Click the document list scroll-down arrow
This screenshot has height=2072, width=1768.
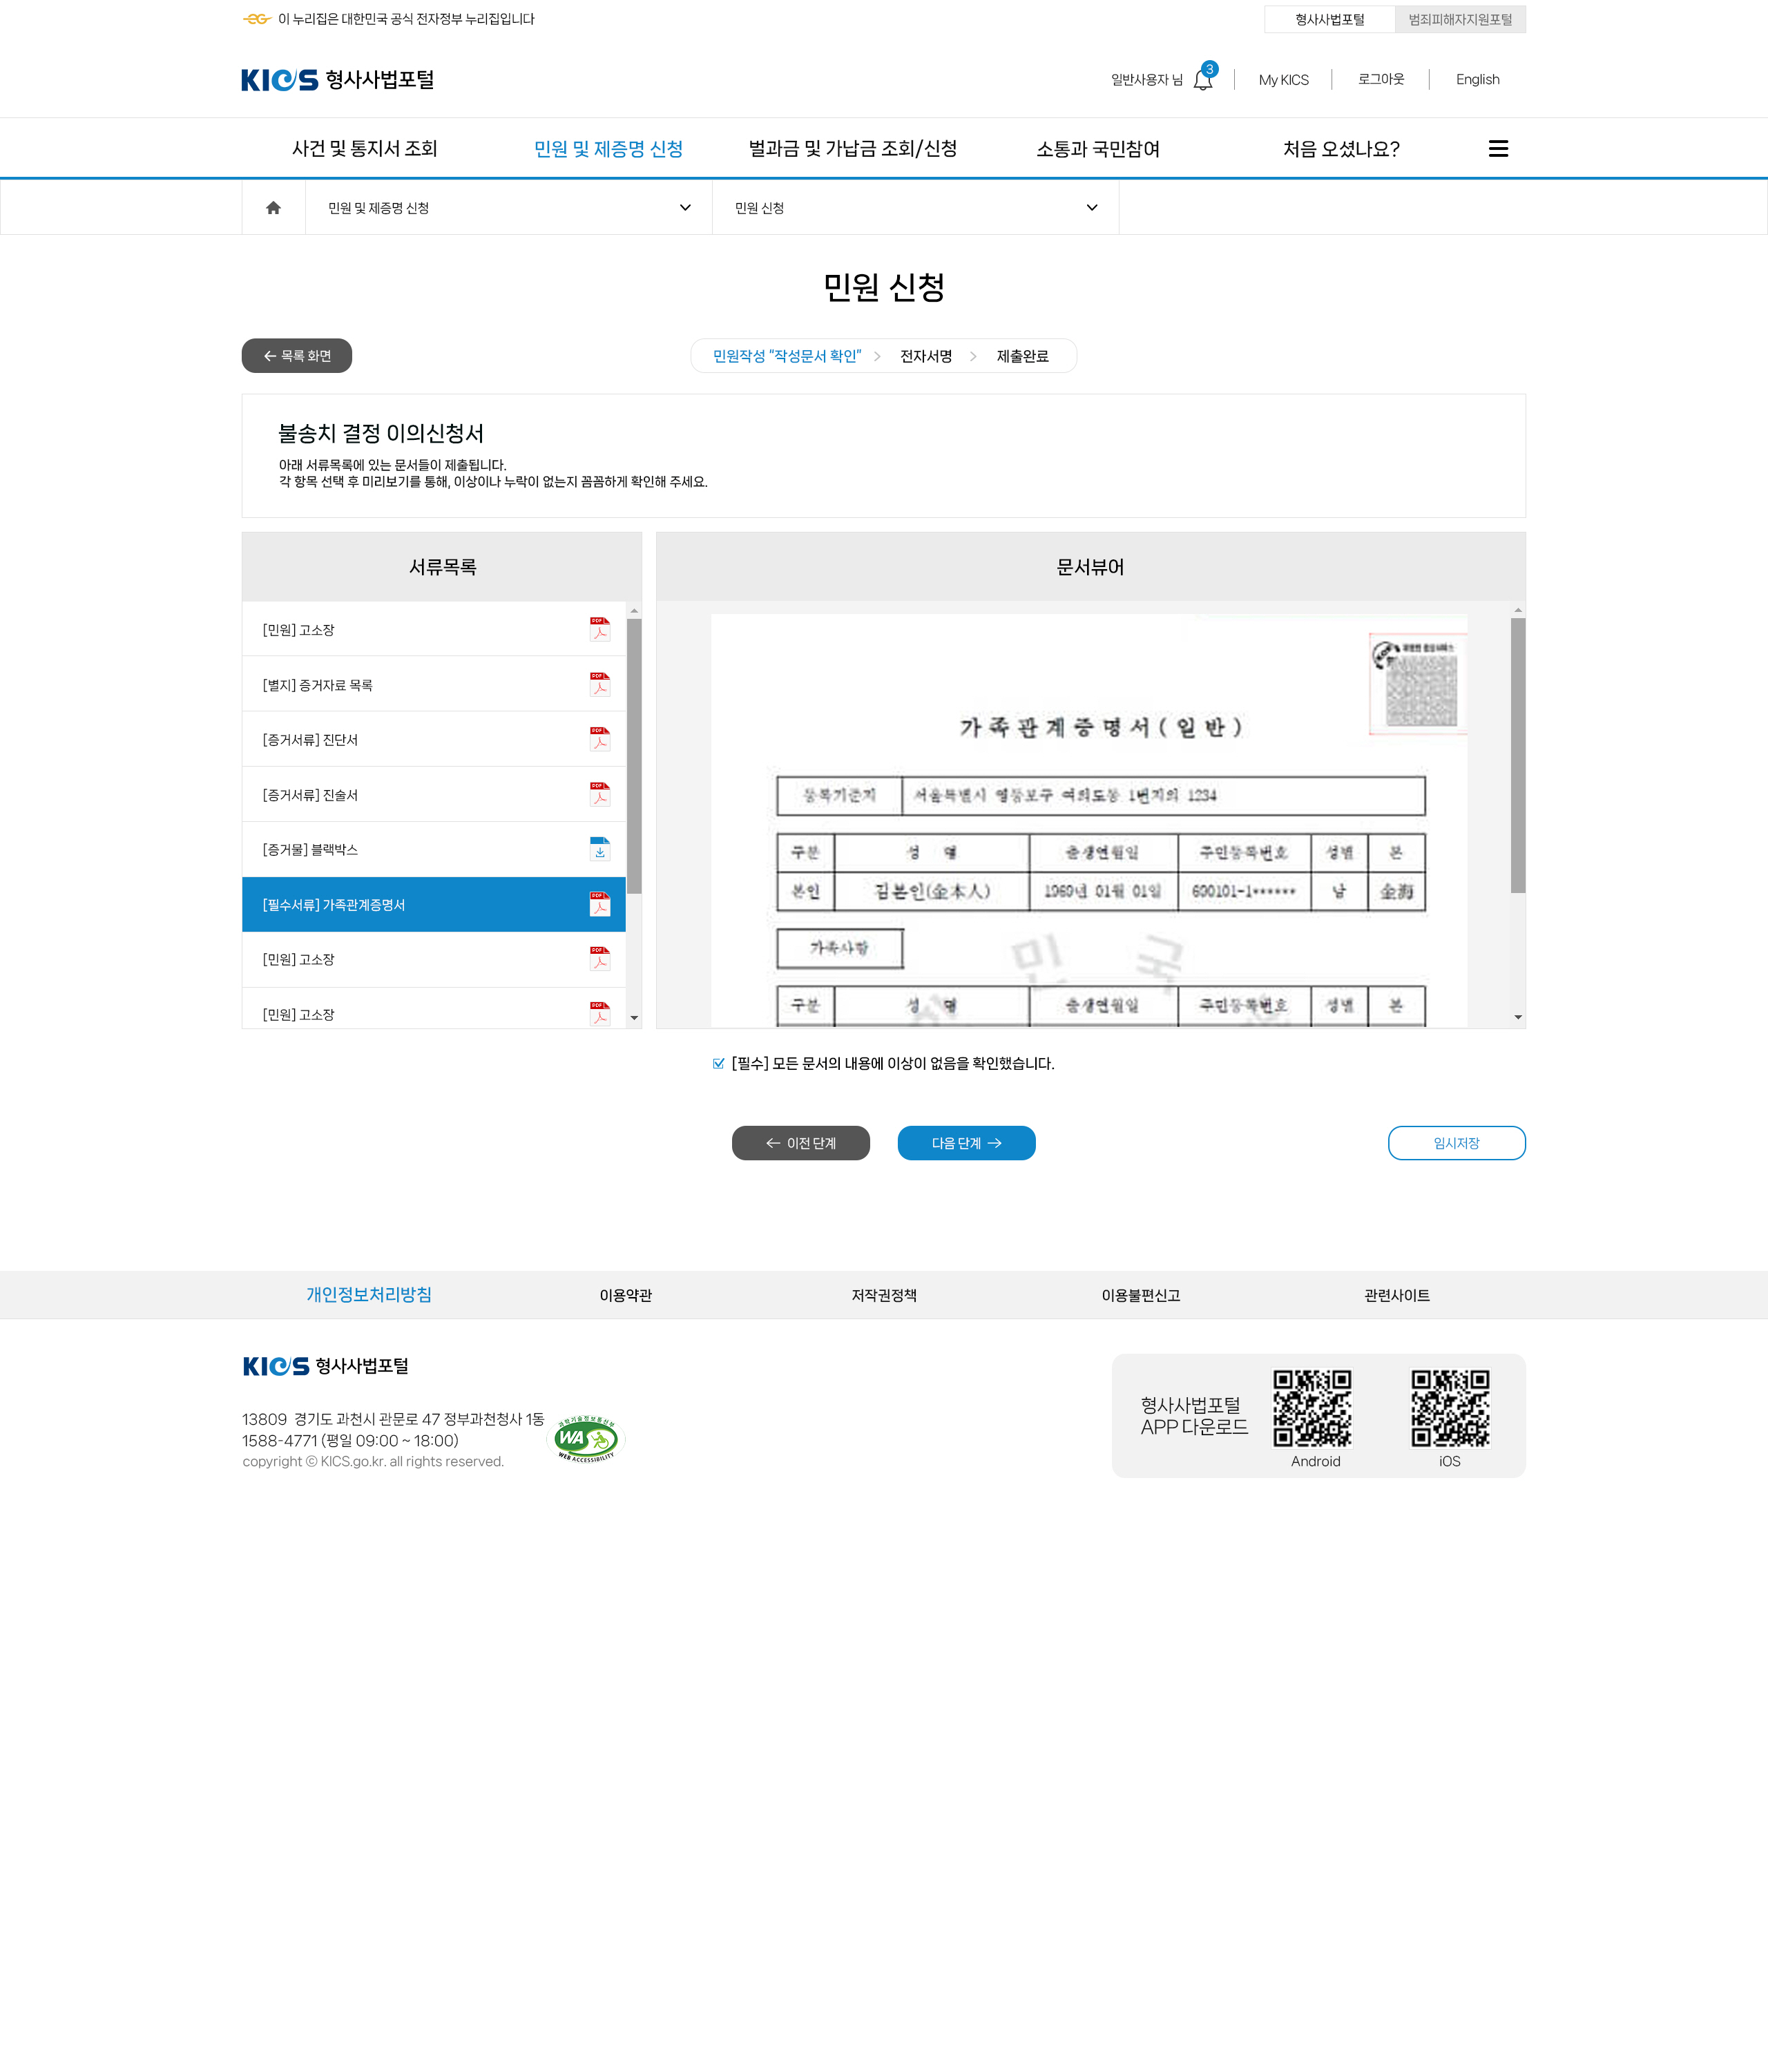(x=634, y=1018)
